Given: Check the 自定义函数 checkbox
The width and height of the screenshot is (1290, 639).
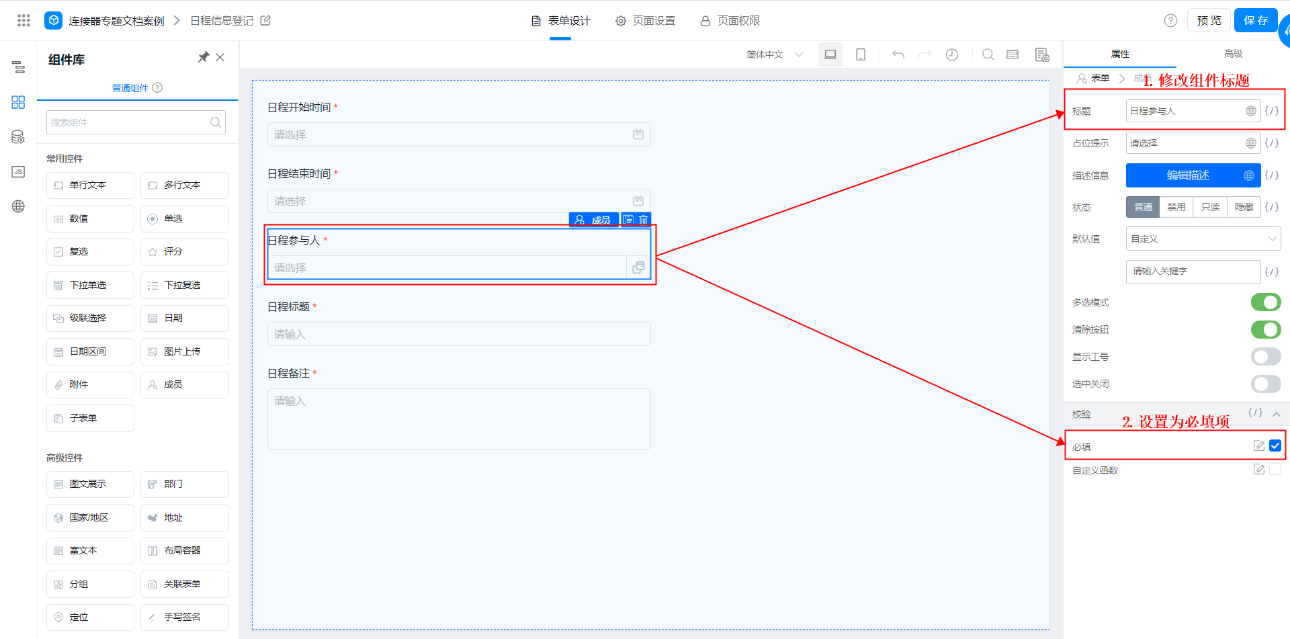Looking at the screenshot, I should coord(1275,469).
